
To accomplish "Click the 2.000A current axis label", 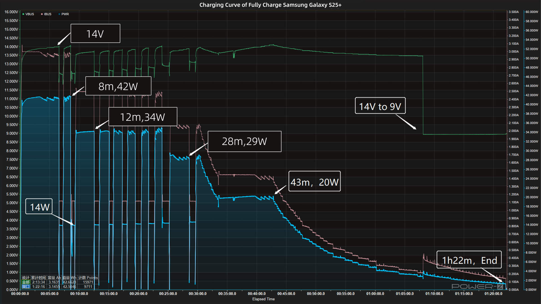I will pyautogui.click(x=514, y=131).
